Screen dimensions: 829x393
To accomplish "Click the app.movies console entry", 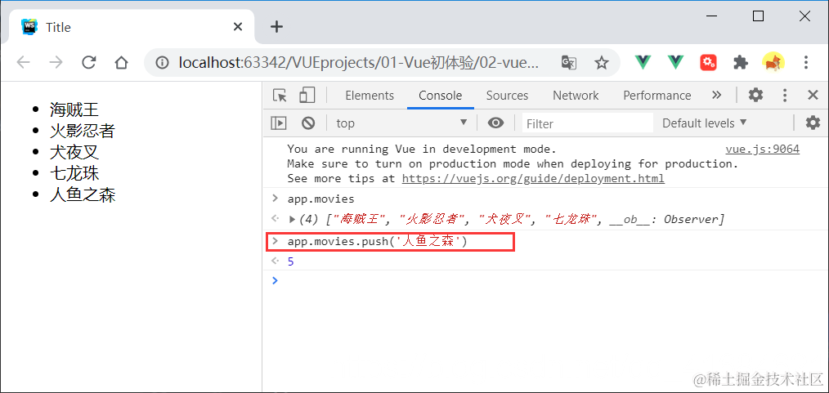I will (x=321, y=199).
